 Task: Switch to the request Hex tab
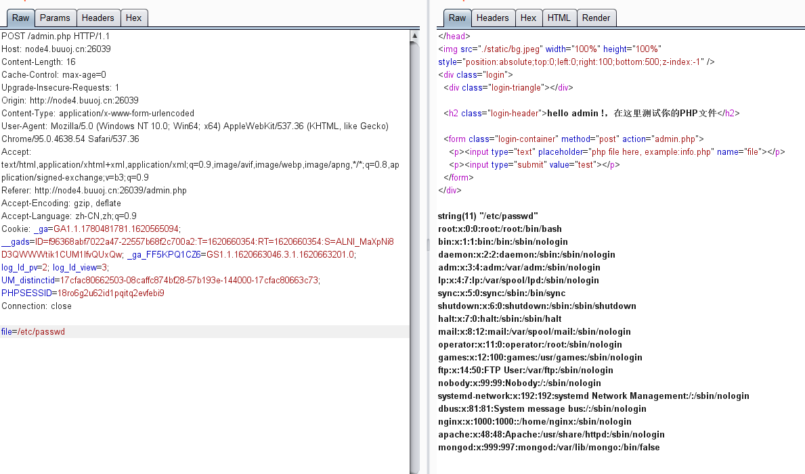(x=133, y=18)
